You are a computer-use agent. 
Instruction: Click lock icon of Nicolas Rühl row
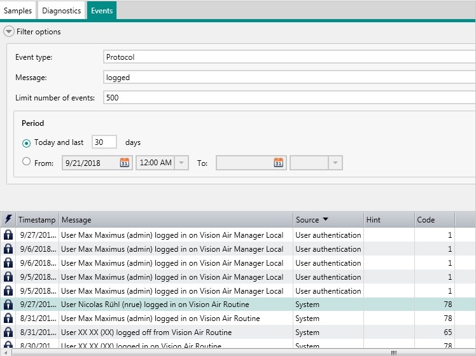click(x=8, y=304)
